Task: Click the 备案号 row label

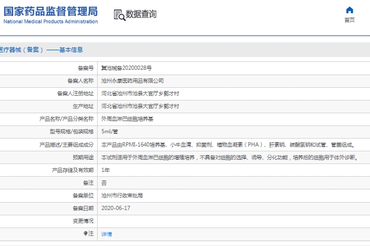Action: [x=86, y=68]
